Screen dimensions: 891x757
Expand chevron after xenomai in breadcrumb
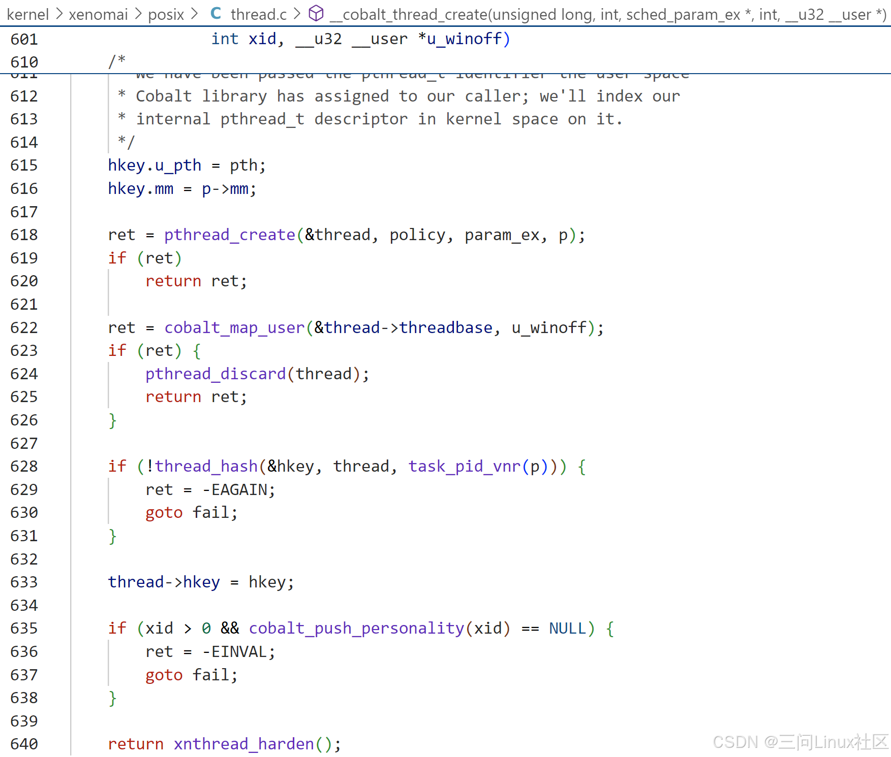[x=138, y=14]
